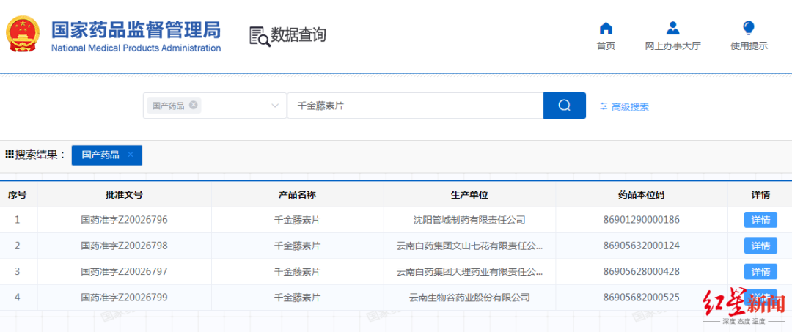Click the 产品名称 column header
The width and height of the screenshot is (792, 332).
coord(298,195)
